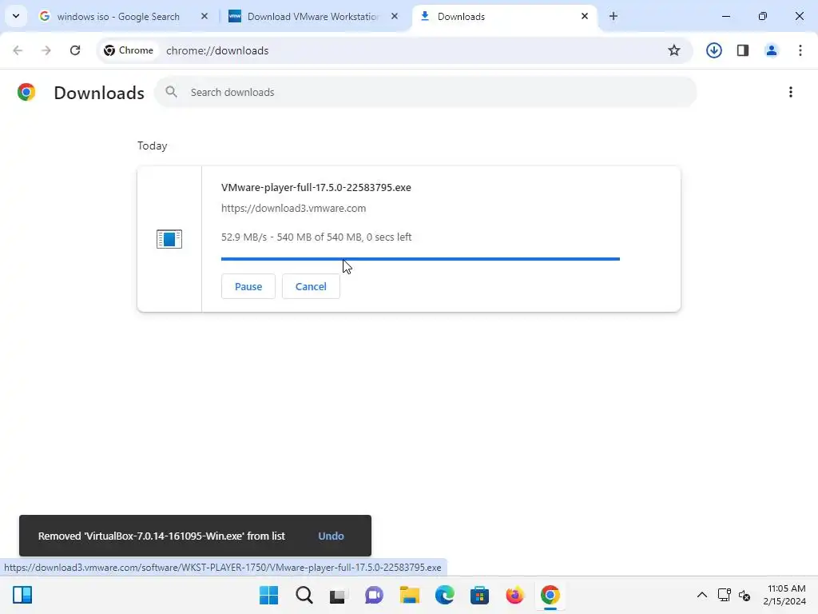Go forward to the next page
The image size is (818, 614).
(x=46, y=50)
